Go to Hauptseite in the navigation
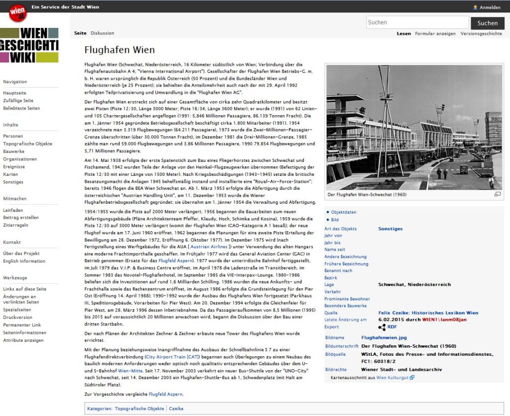 14,93
